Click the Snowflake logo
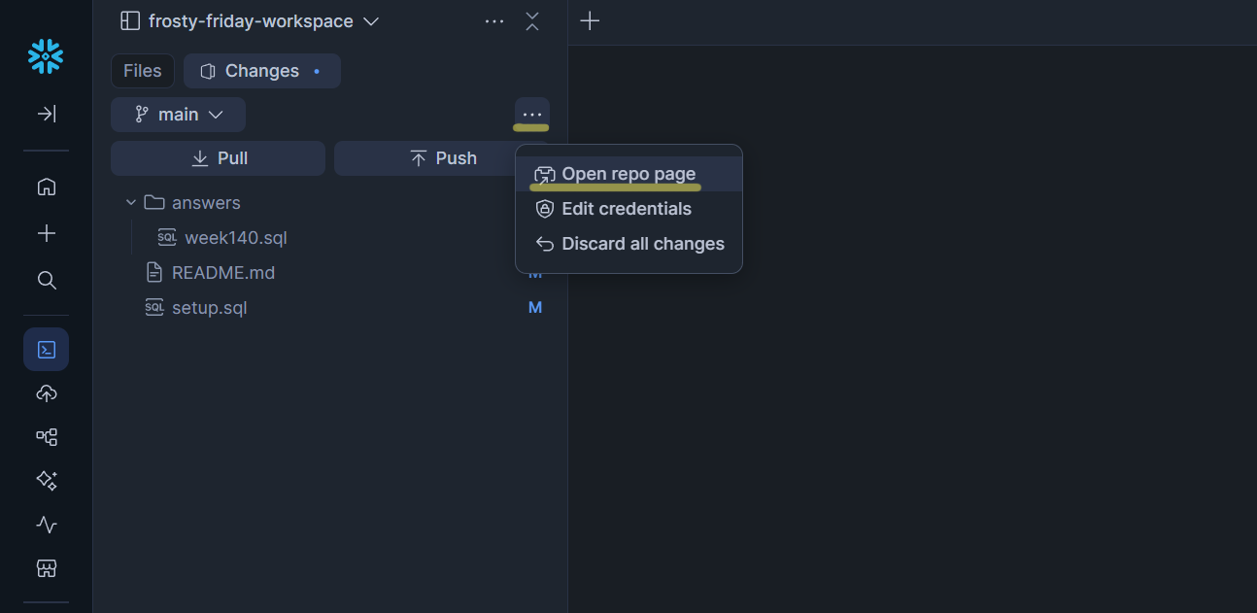 46,56
